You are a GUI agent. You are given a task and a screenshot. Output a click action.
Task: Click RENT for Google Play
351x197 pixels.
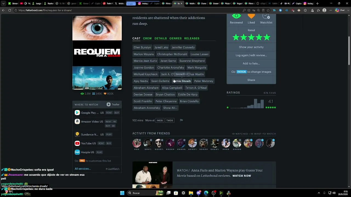[x=109, y=113]
